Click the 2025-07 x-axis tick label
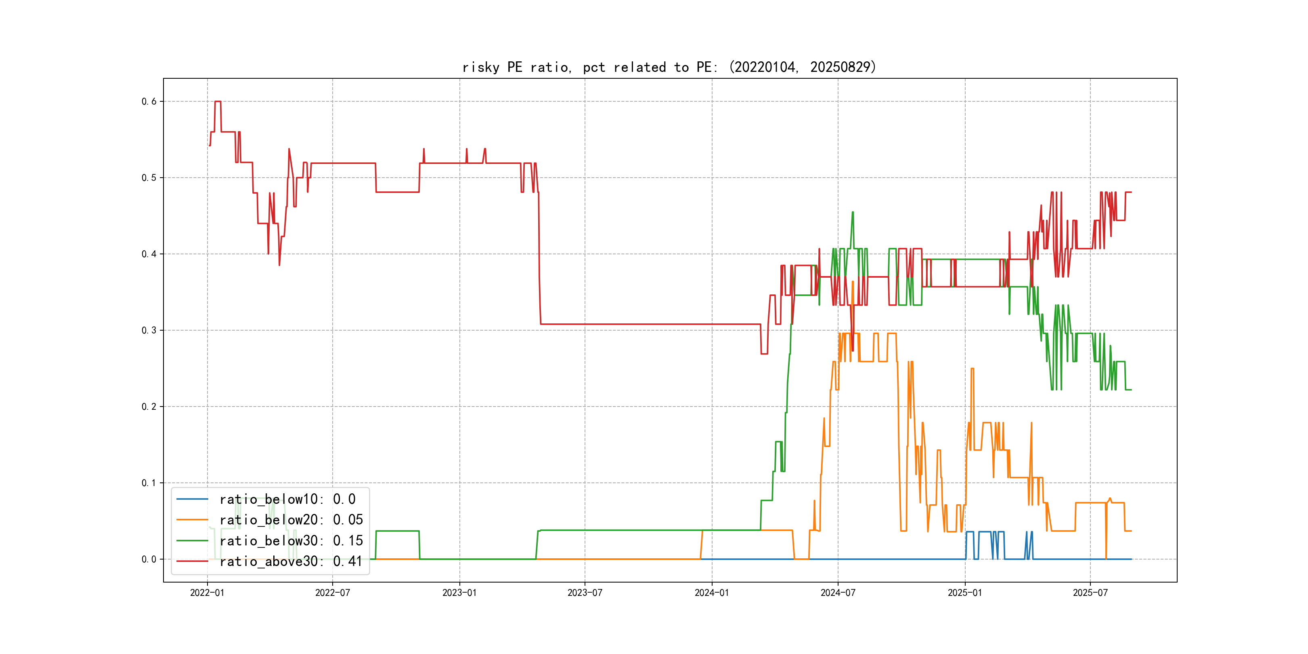The image size is (1308, 654). coord(1090,593)
